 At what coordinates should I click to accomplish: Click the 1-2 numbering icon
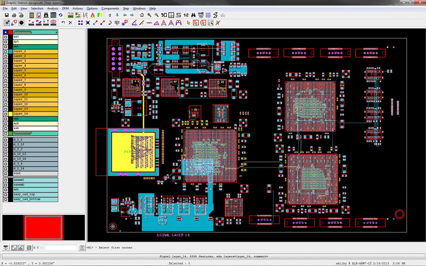[186, 15]
